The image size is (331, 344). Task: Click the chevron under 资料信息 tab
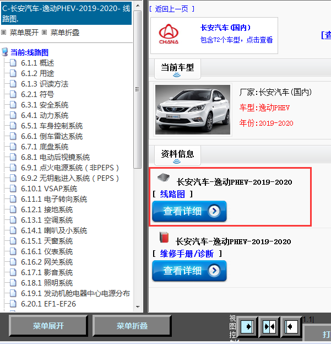pyautogui.click(x=177, y=162)
